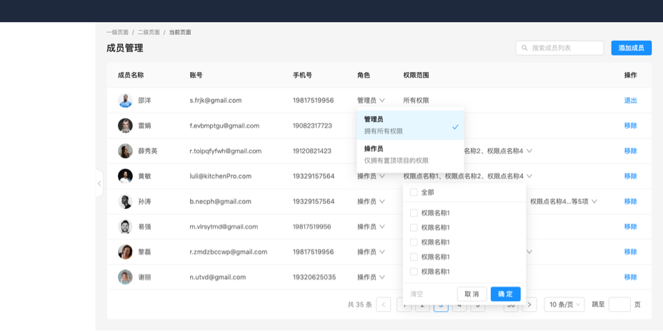Viewport: 663px width, 331px height.
Task: Click 确定 in permission popup
Action: click(x=506, y=294)
